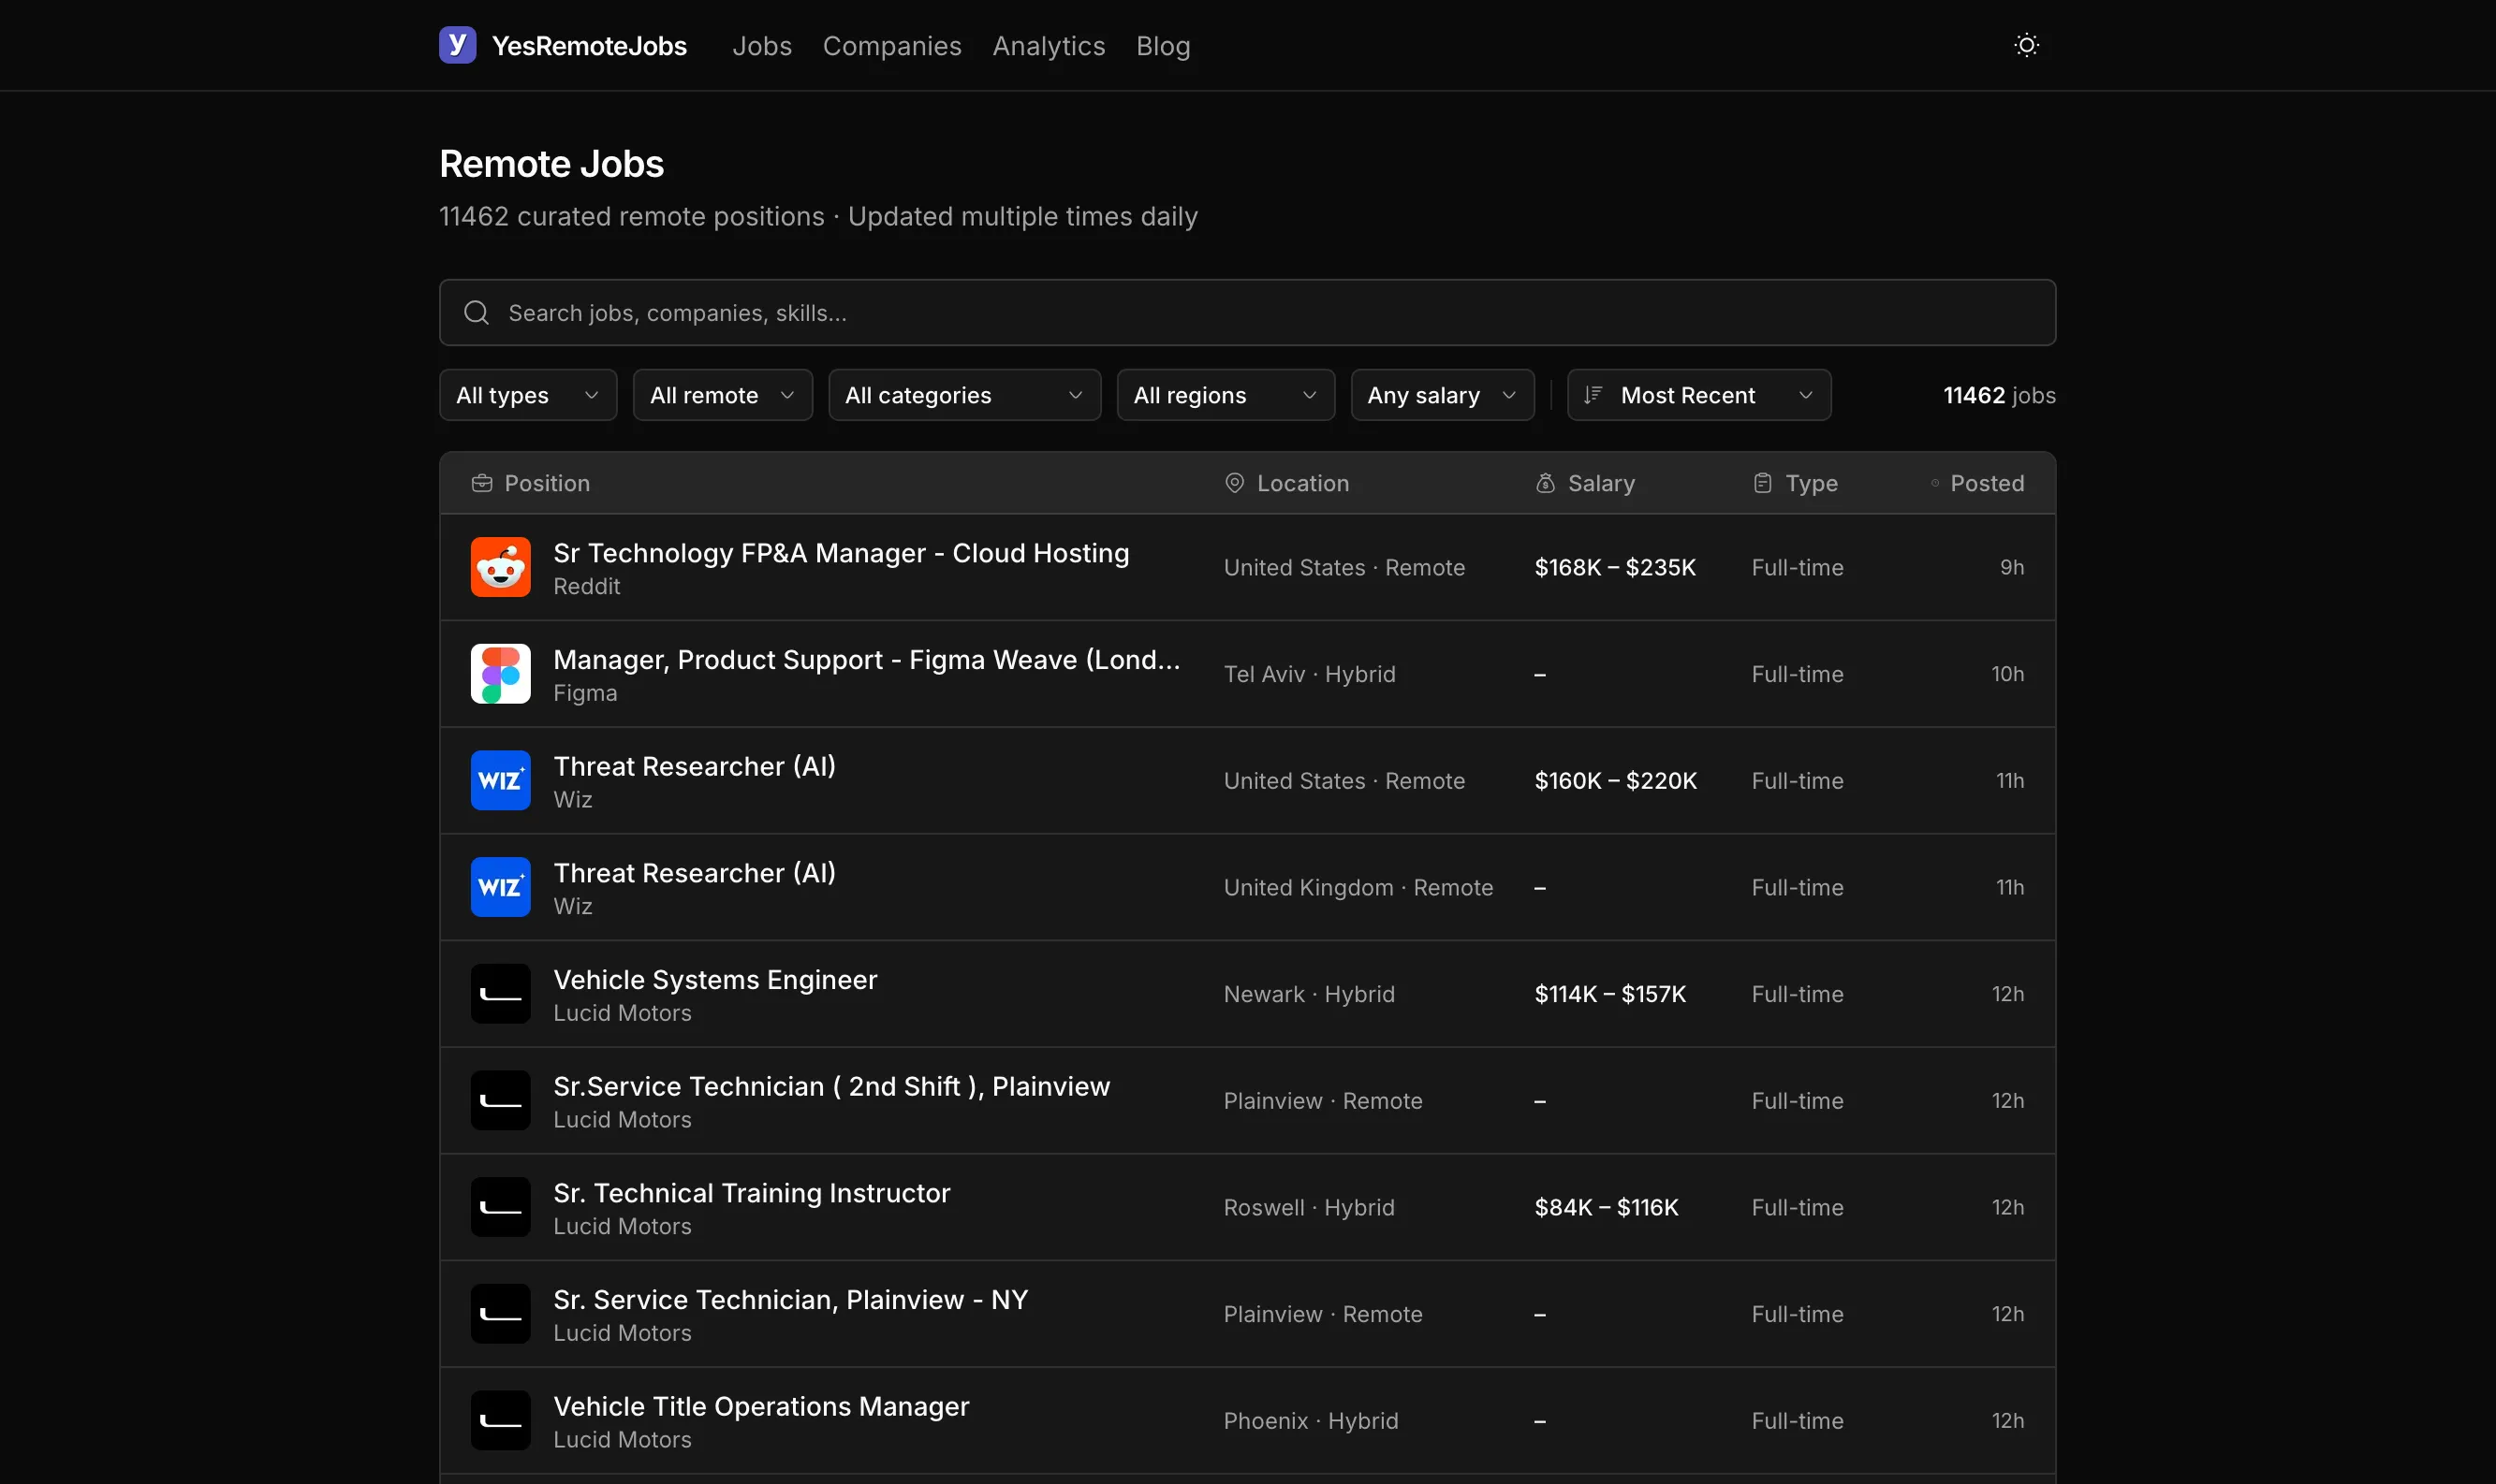2496x1484 pixels.
Task: Open Sr. Technical Training Instructor job
Action: point(751,1193)
